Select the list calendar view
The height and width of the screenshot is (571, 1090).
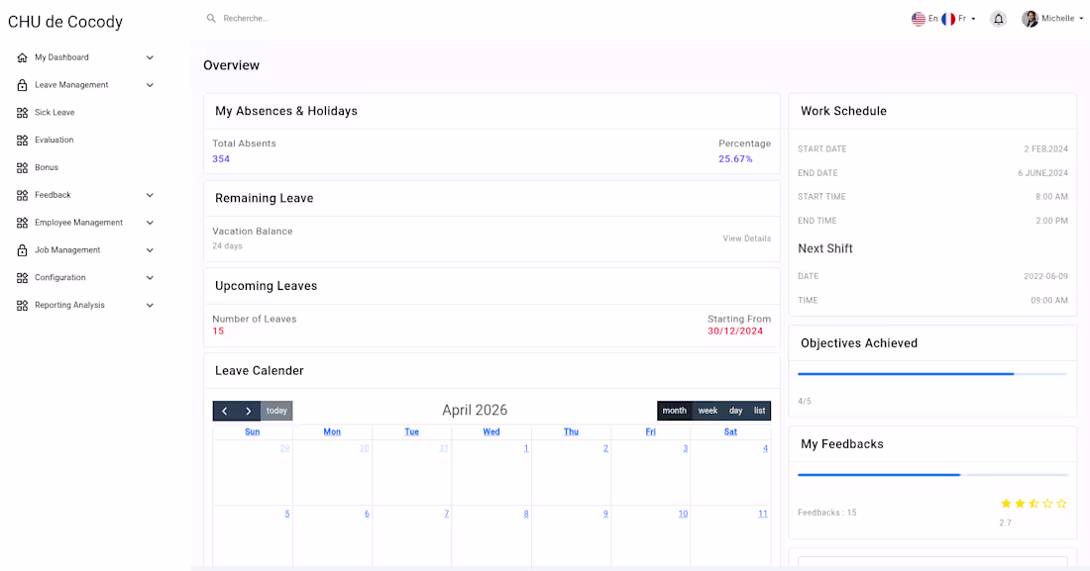coord(759,410)
